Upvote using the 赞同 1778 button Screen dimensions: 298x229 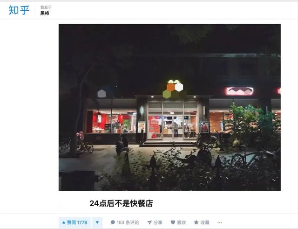pos(74,222)
